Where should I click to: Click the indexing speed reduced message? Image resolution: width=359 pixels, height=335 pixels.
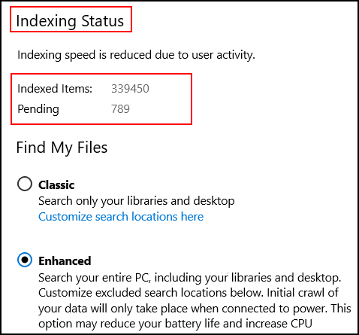136,55
